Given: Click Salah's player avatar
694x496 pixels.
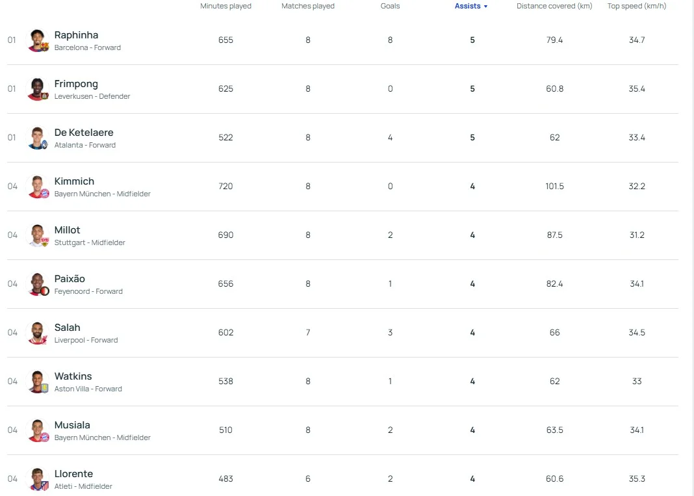Looking at the screenshot, I should 38,333.
